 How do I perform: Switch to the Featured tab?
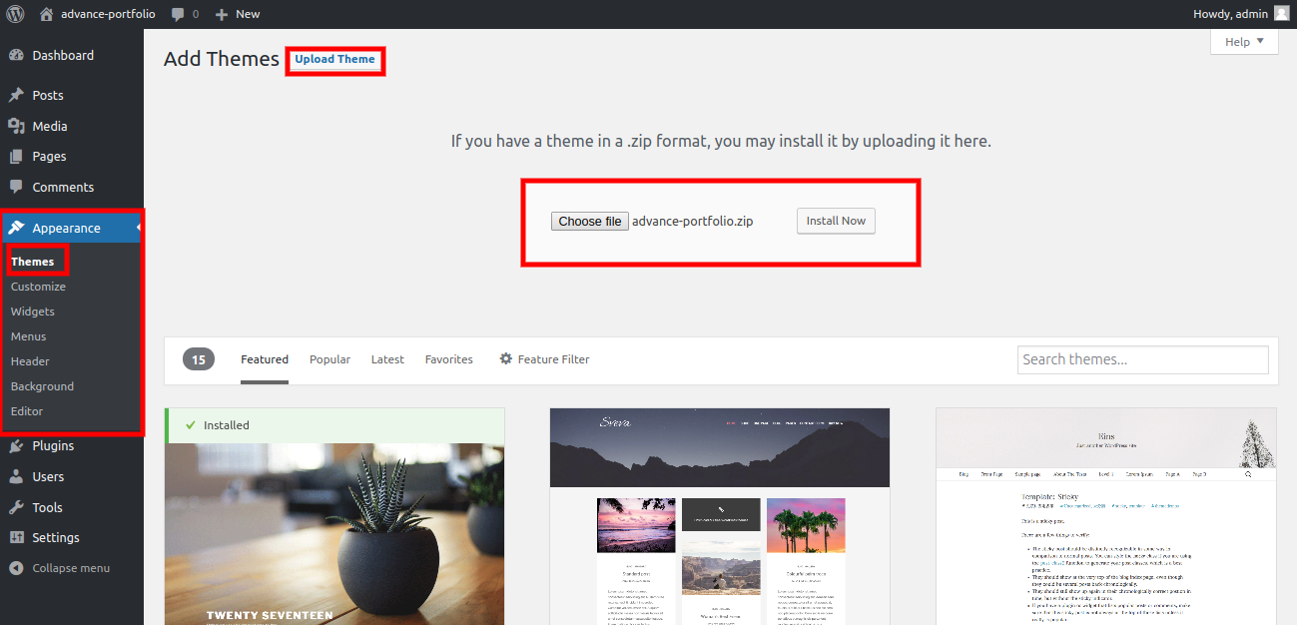point(265,359)
